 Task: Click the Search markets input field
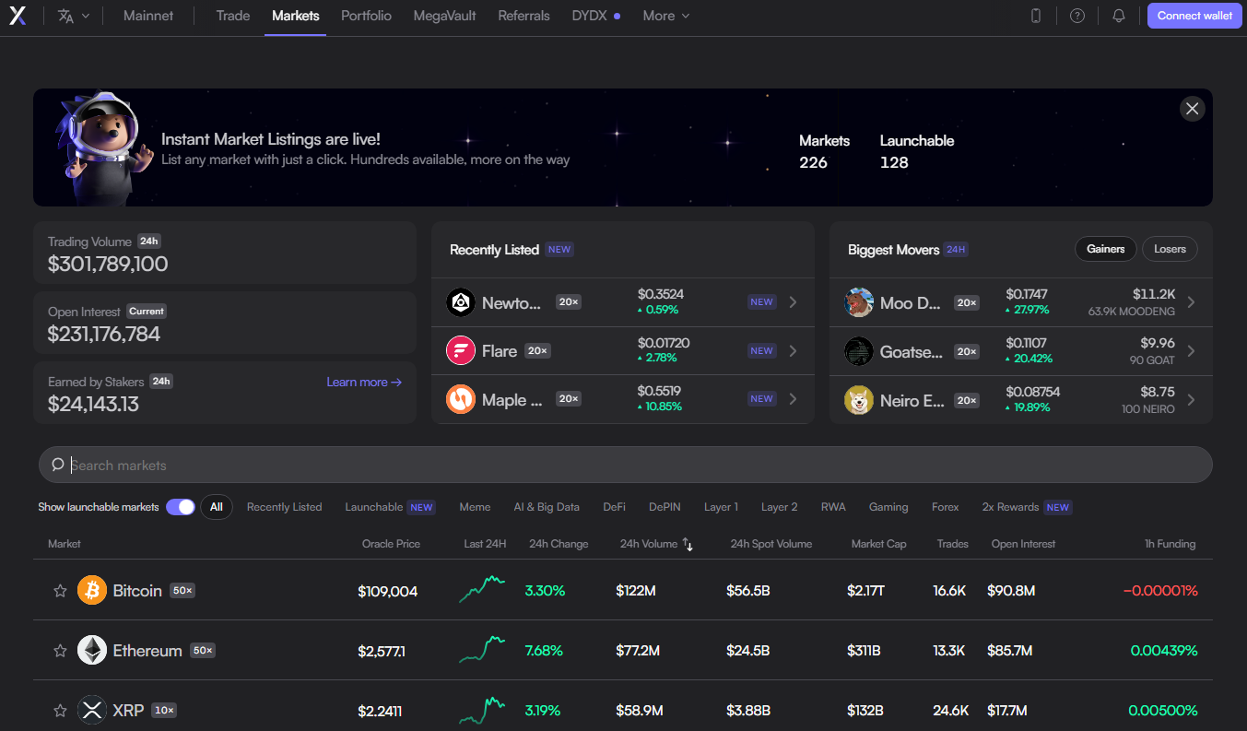click(625, 465)
